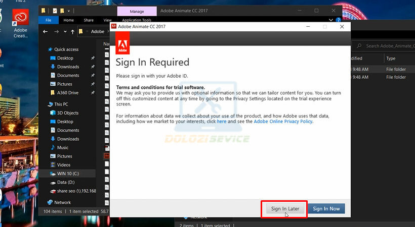
Task: Click Data (D:) drive icon
Action: click(53, 182)
